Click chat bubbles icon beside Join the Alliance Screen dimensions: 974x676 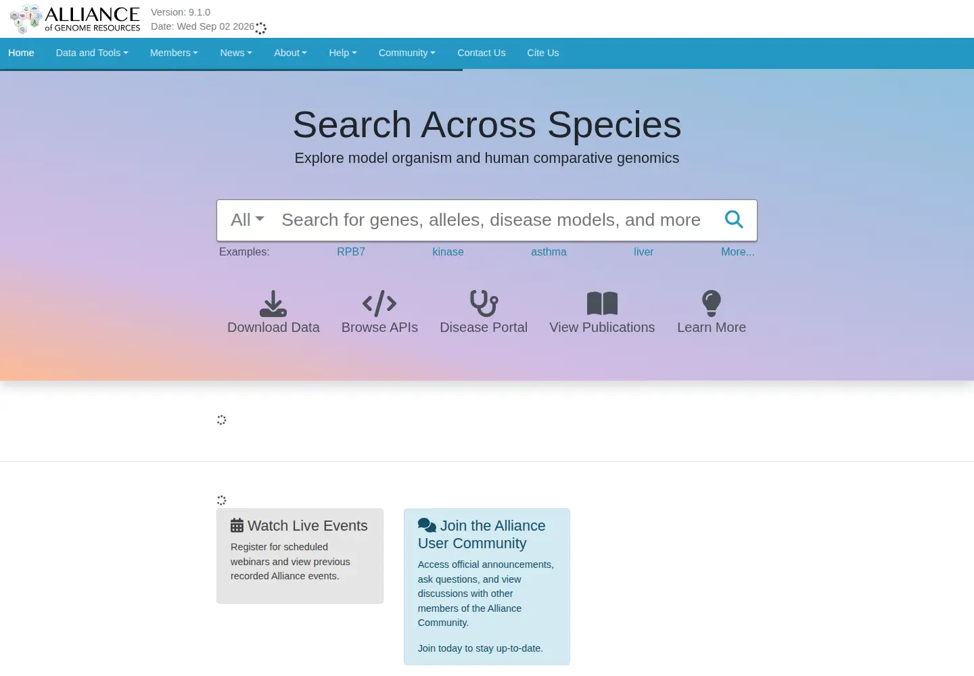pyautogui.click(x=427, y=525)
